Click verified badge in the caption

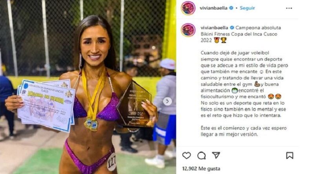[232, 27]
